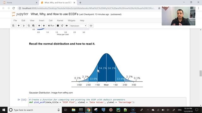Paste cells below icon
This screenshot has width=202, height=113.
pos(33,26)
